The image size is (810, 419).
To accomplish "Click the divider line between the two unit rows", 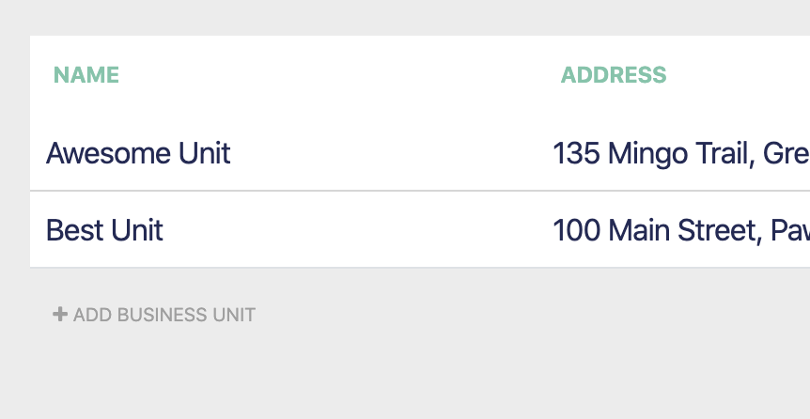I will (420, 191).
